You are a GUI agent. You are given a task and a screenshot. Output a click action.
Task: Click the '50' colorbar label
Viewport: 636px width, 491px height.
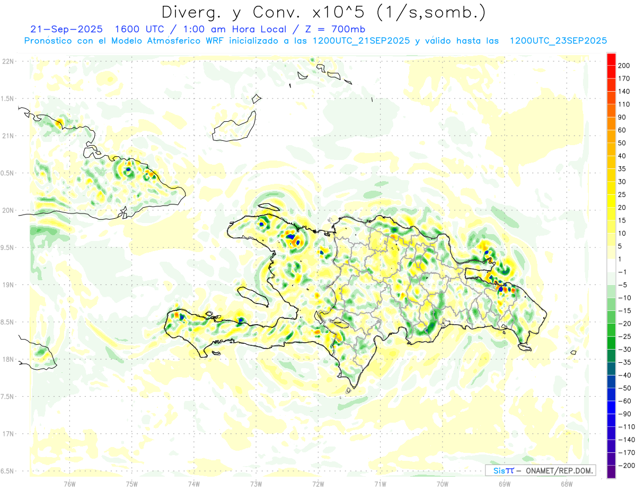pos(623,144)
